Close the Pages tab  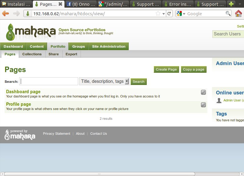[x=60, y=4]
